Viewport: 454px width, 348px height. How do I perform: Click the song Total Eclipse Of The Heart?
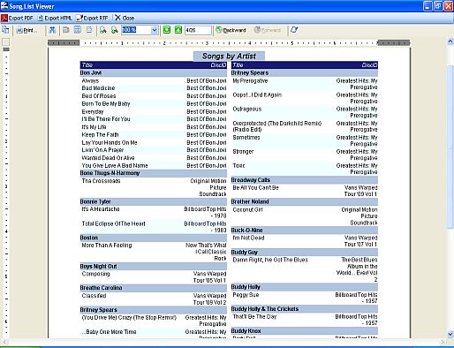point(114,223)
